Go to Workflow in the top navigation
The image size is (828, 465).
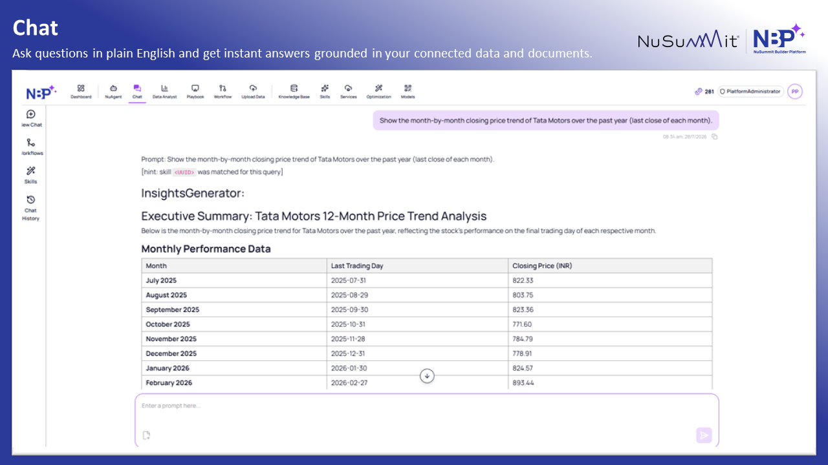point(223,91)
